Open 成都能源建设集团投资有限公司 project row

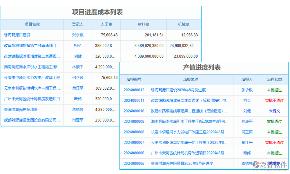pos(32,120)
